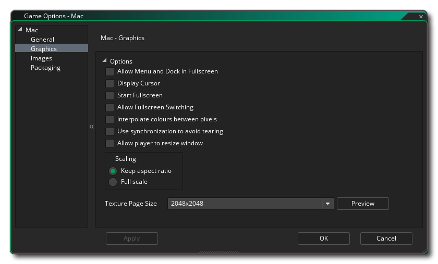Click the Preview button
This screenshot has width=438, height=264.
tap(362, 204)
